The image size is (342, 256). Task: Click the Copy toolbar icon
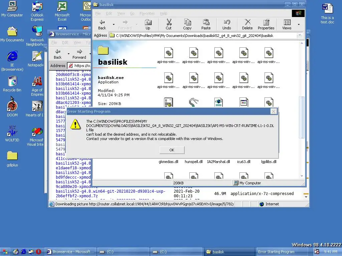(x=187, y=25)
